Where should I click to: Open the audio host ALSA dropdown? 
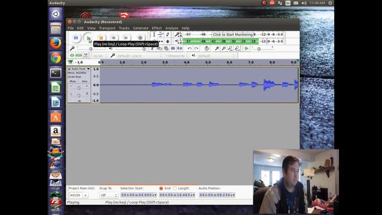pyautogui.click(x=100, y=56)
